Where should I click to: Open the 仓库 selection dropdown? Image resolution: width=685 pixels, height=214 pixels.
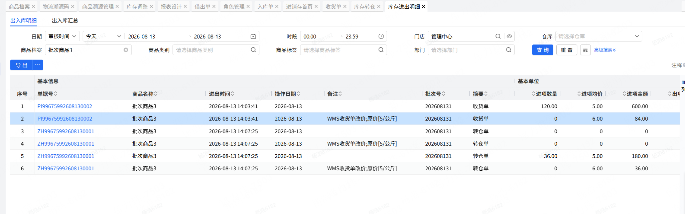(x=598, y=36)
